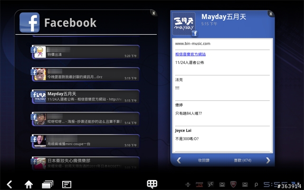
Task: Tap the avatar next to the 5:19 post
Action: click(x=40, y=74)
